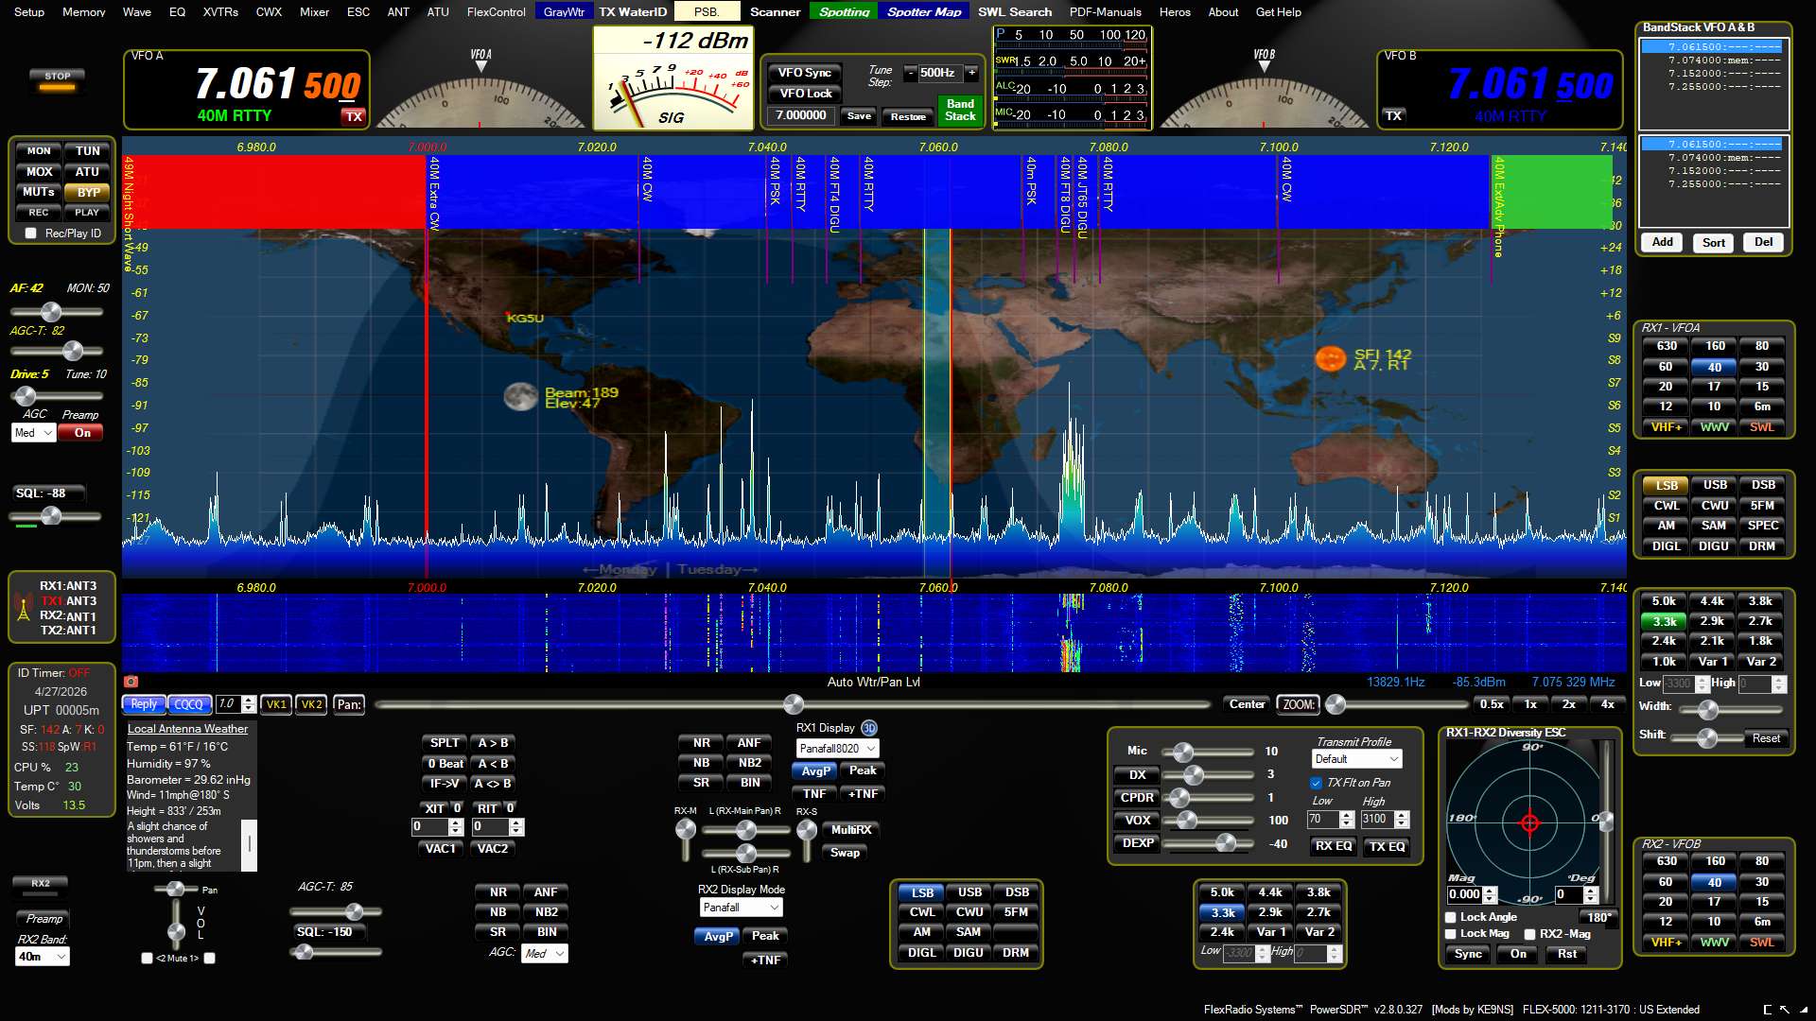Click the Drive slider
1816x1021 pixels.
(55, 395)
